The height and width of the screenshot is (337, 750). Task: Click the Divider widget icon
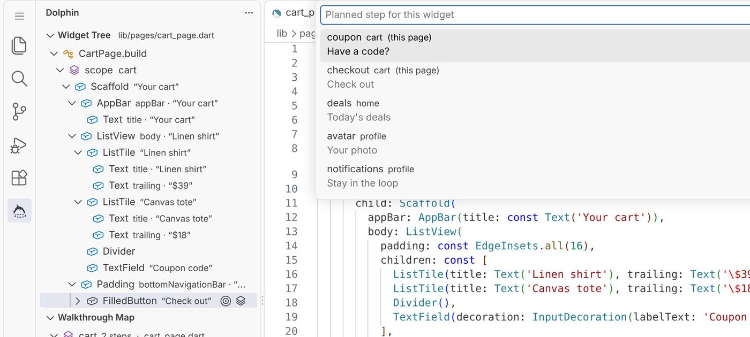point(92,251)
